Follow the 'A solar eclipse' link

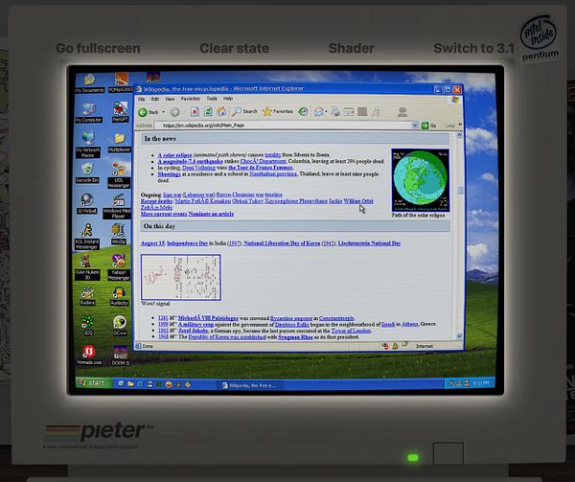[x=175, y=155]
